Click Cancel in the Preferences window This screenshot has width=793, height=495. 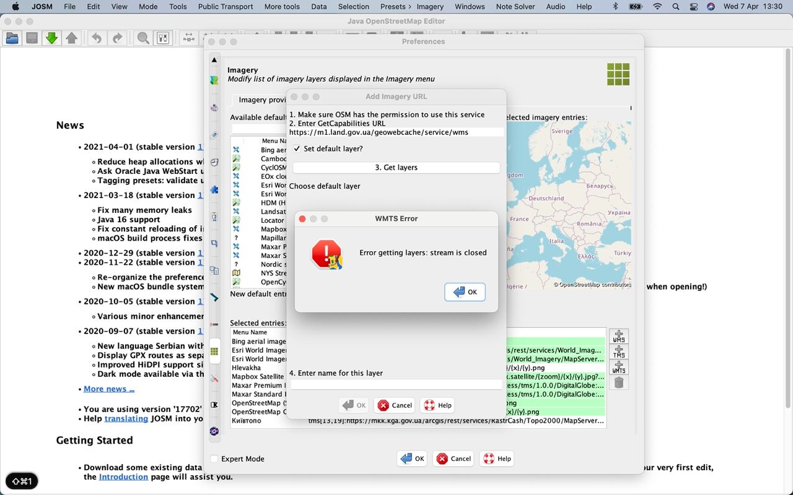453,458
